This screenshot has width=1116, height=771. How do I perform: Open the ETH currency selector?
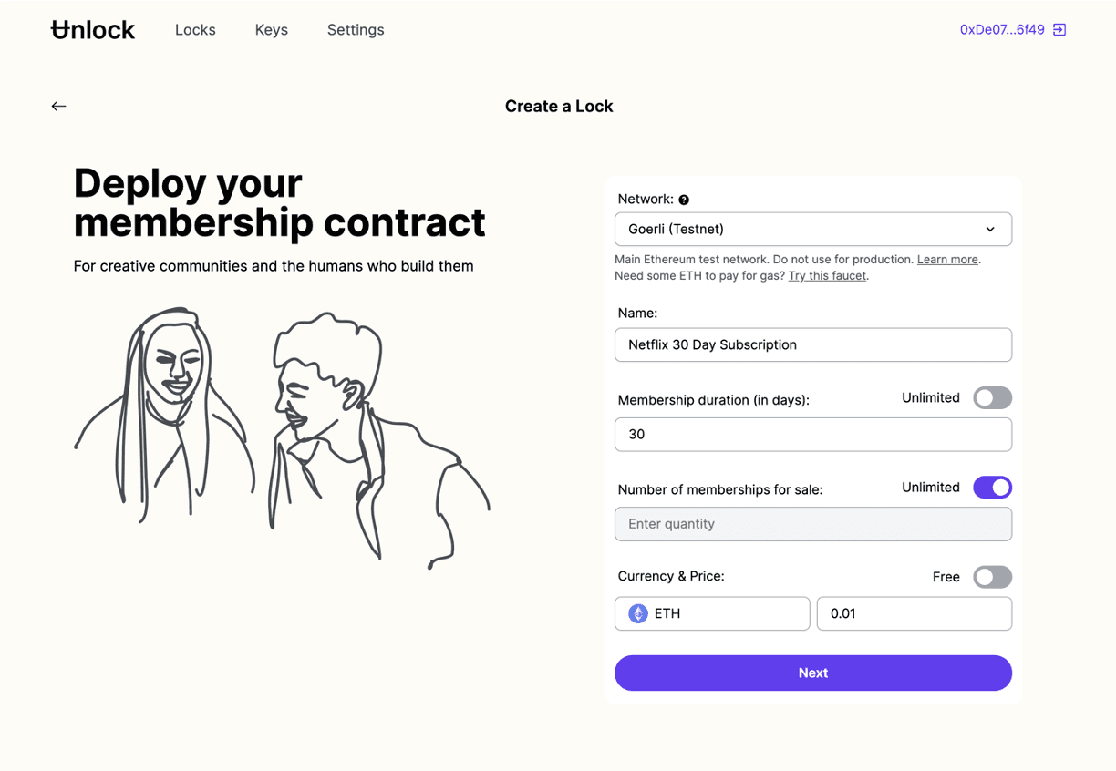(x=712, y=613)
